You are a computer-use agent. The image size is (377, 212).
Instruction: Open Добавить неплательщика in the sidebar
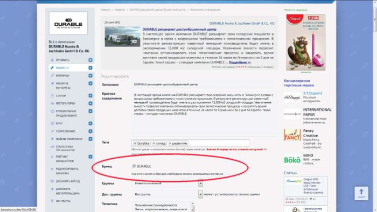pyautogui.click(x=67, y=191)
